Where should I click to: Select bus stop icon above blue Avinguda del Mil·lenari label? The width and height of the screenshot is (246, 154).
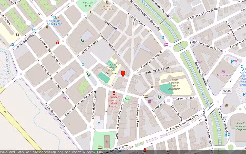point(54,17)
